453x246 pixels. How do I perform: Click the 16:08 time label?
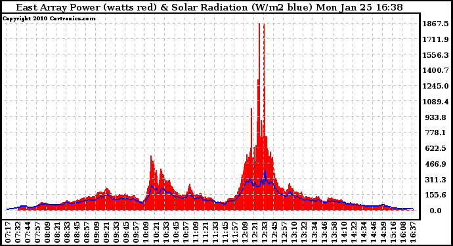(x=402, y=232)
